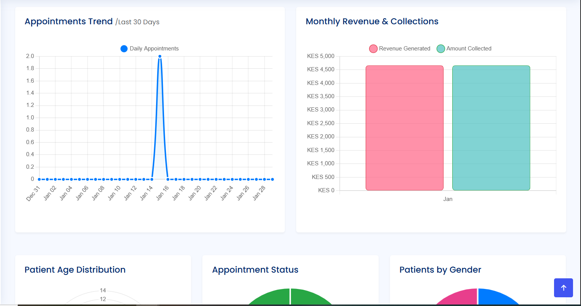Click the Jan 02 date label

49,193
